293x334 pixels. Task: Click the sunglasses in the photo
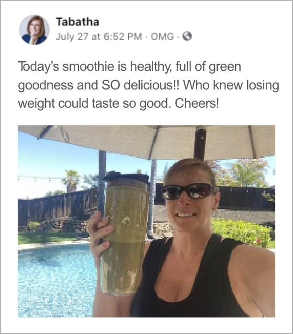point(189,191)
